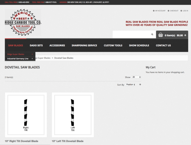Click the My Account link
191x145 pixels.
click(160, 11)
